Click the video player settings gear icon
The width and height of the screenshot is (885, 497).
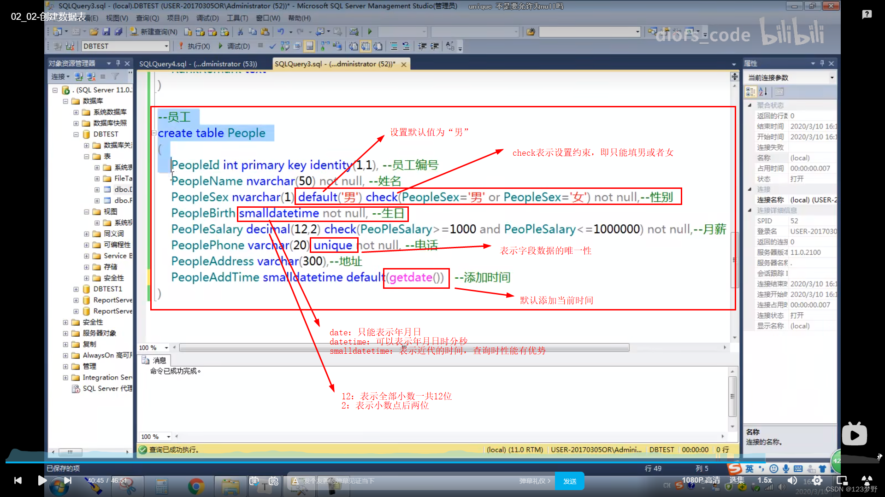(817, 480)
